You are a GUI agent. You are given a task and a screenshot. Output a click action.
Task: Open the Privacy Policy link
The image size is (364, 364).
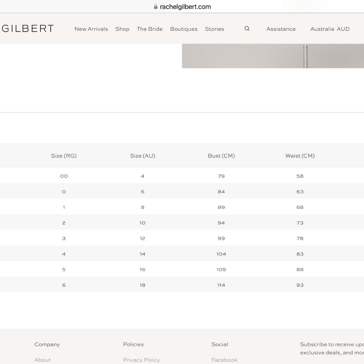(x=142, y=360)
